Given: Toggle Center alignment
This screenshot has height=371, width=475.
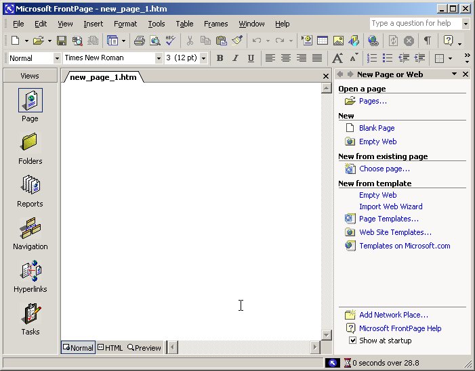Looking at the screenshot, I should point(286,58).
